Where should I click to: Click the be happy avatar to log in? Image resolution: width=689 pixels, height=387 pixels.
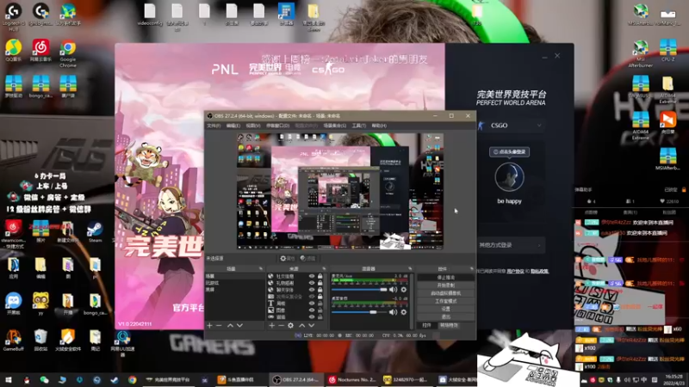(x=509, y=177)
